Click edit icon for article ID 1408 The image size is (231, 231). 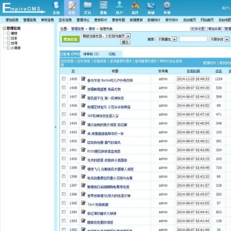pos(83,87)
